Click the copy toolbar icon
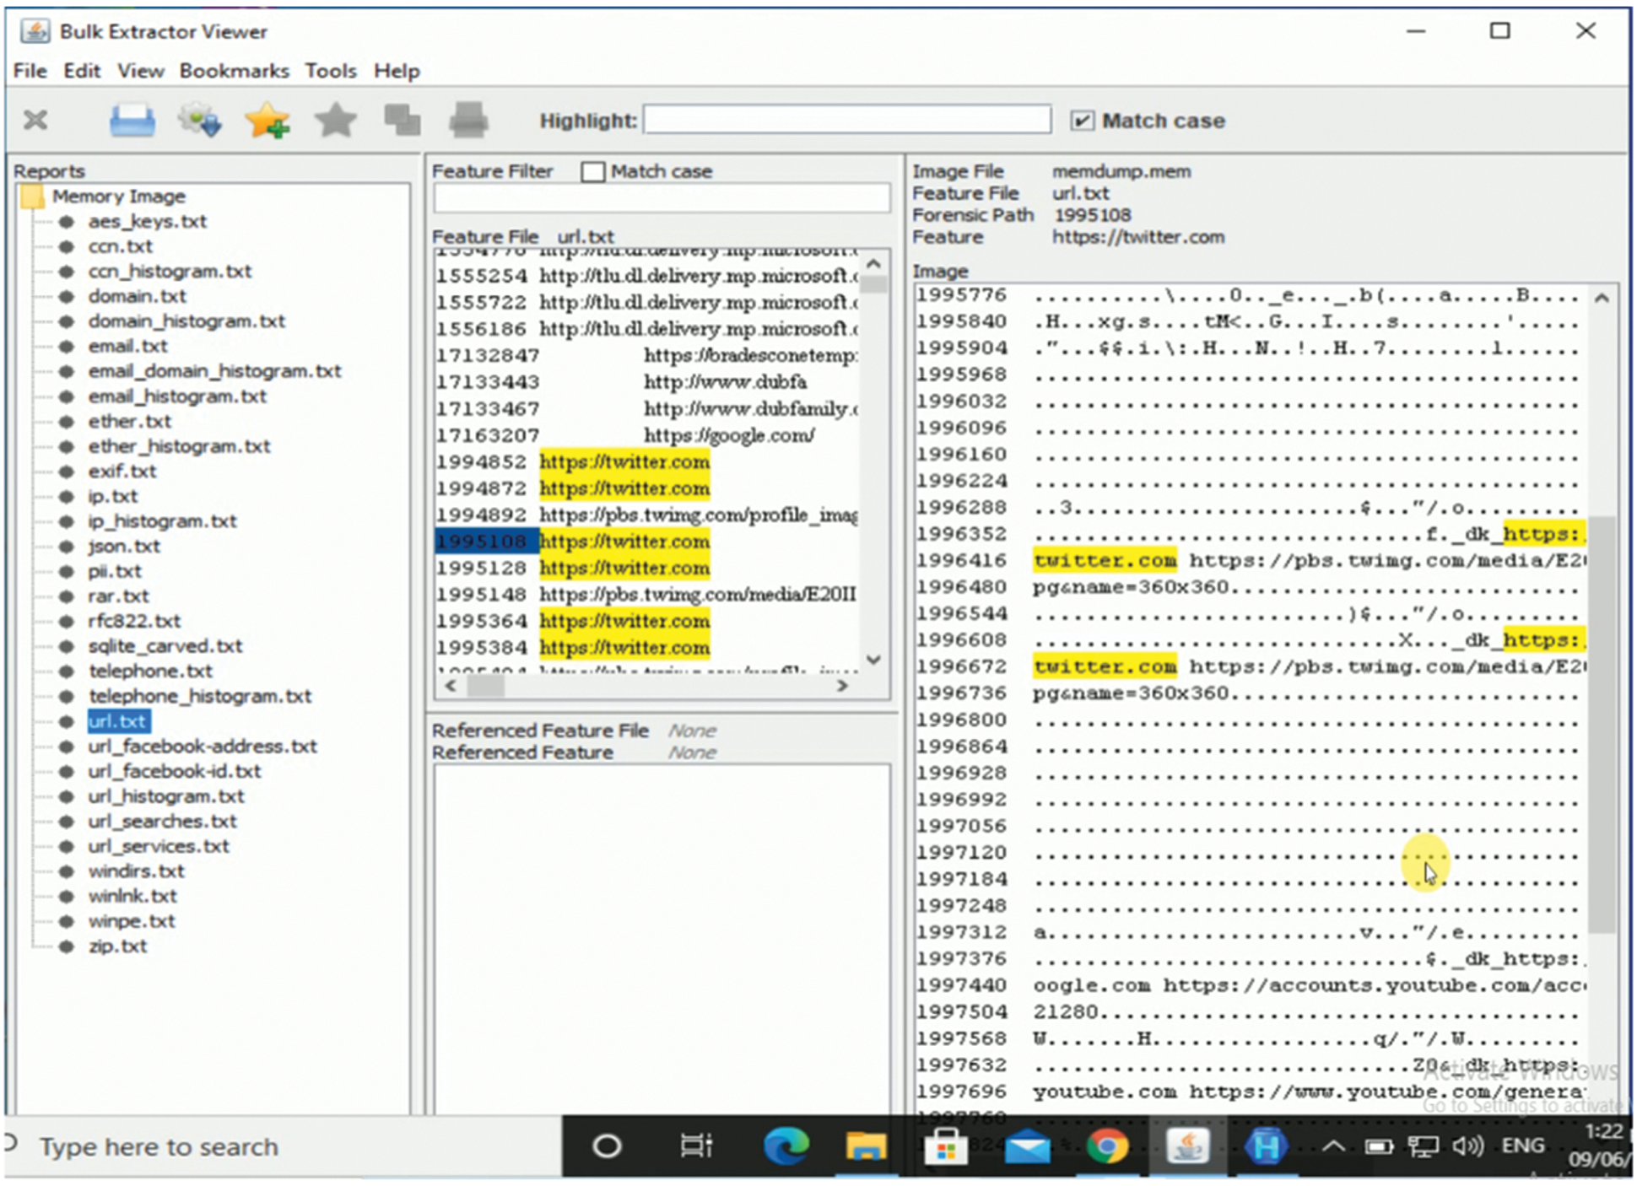This screenshot has width=1637, height=1186. click(402, 120)
